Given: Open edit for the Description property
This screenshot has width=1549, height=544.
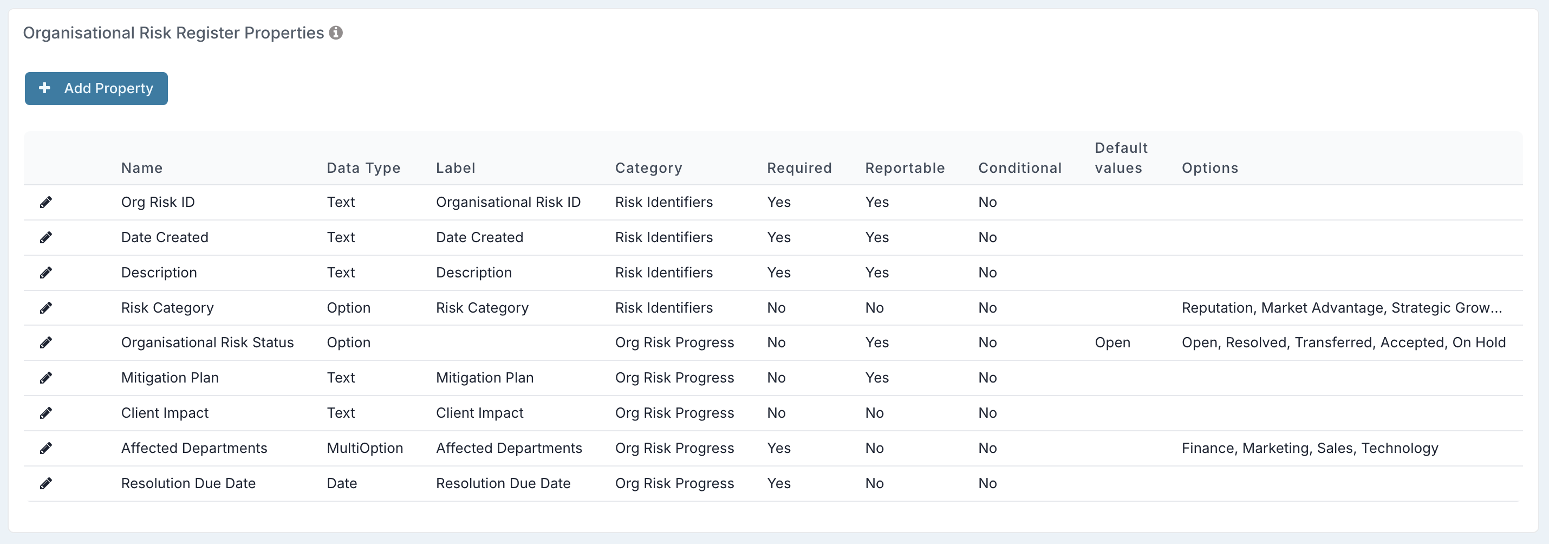Looking at the screenshot, I should (x=45, y=273).
